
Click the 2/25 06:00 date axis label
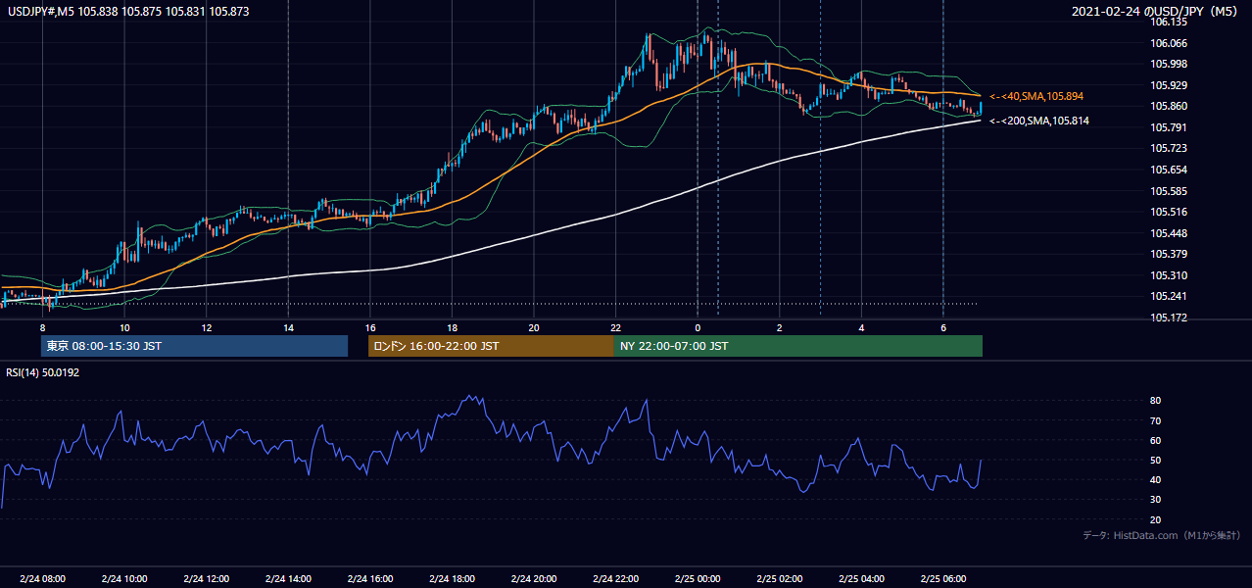pyautogui.click(x=942, y=578)
